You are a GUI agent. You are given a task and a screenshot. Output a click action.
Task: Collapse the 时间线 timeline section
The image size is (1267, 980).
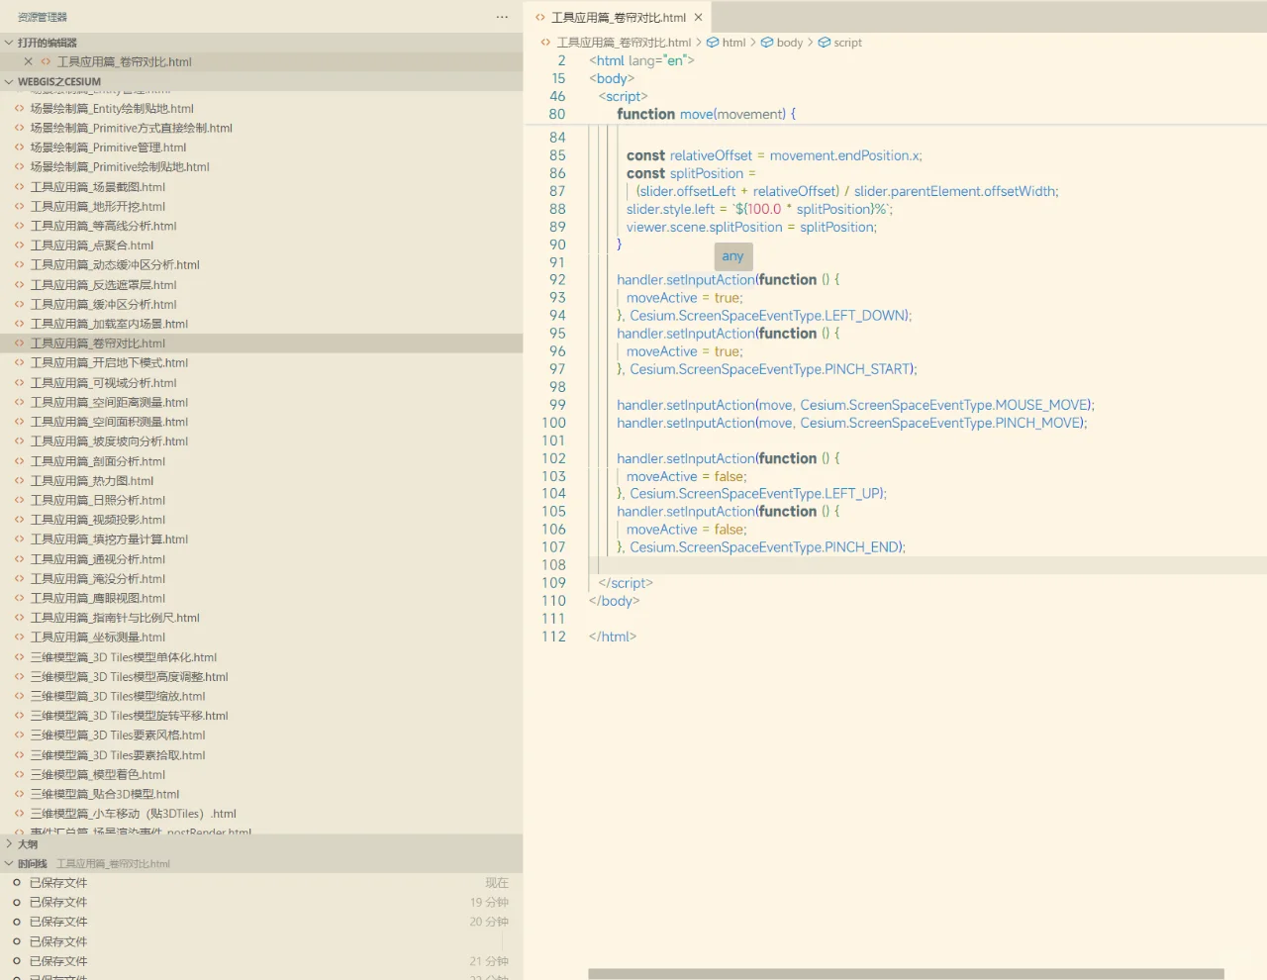(x=9, y=864)
